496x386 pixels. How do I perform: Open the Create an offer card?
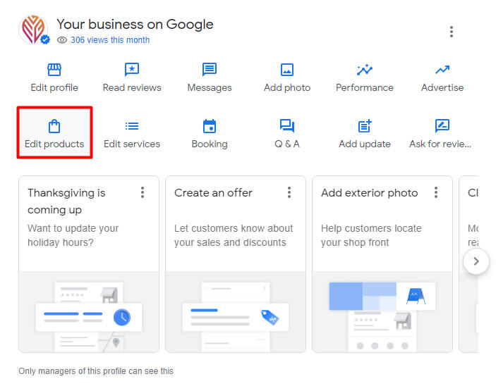tap(236, 264)
